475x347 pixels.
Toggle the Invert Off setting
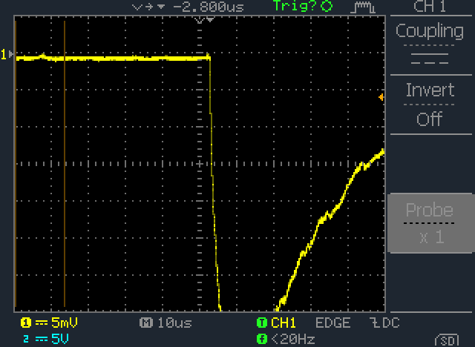point(430,105)
